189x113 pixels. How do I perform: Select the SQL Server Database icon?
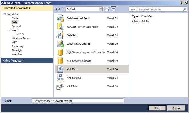[60, 61]
